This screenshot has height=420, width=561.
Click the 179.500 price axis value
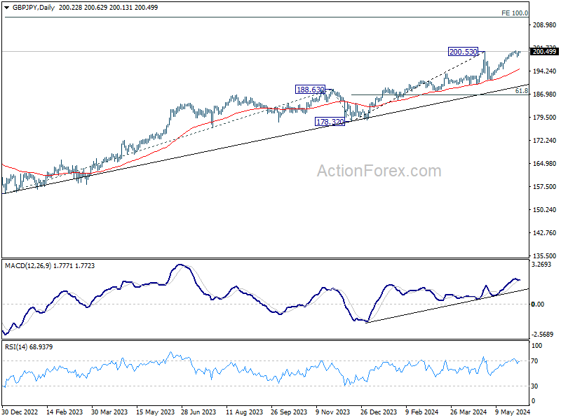[545, 117]
